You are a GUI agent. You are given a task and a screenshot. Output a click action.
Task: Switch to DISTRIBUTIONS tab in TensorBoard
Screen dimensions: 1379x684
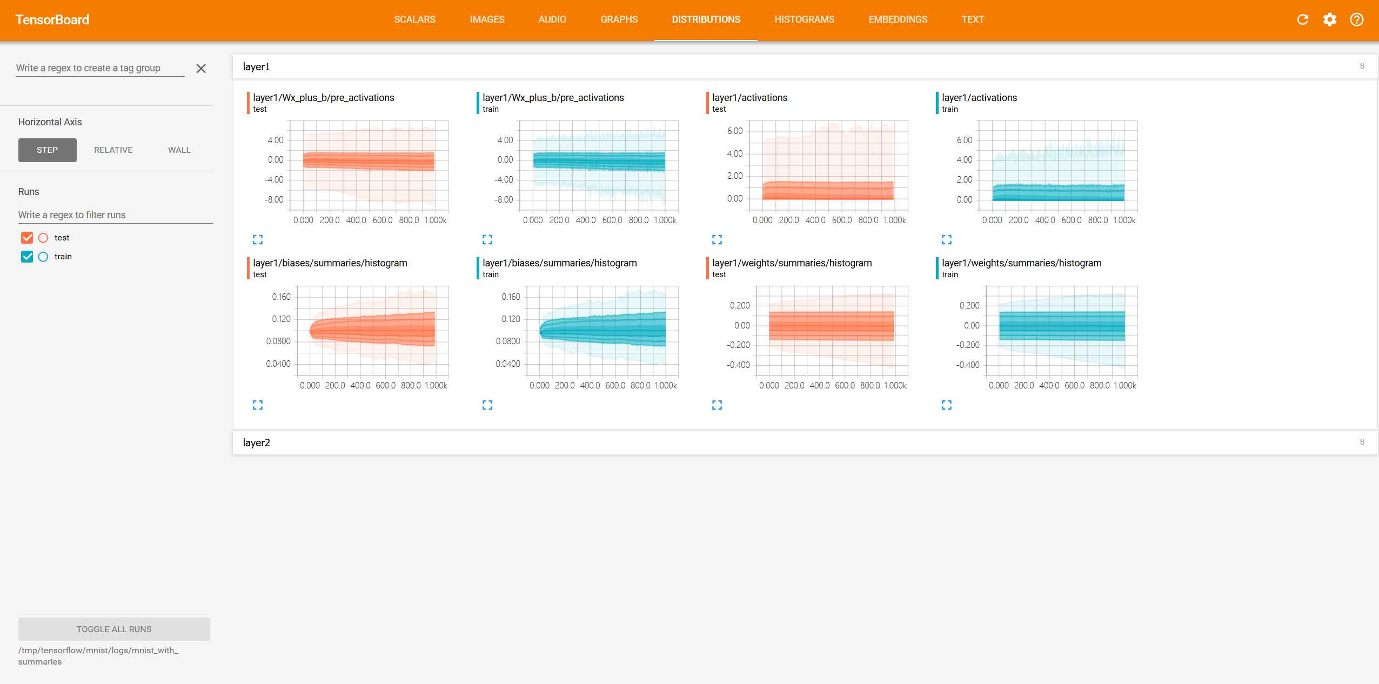pyautogui.click(x=705, y=19)
